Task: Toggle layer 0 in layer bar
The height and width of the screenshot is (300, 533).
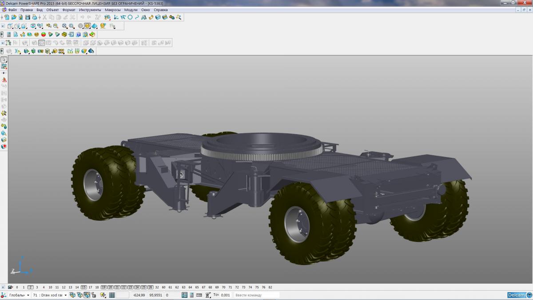Action: (x=17, y=287)
